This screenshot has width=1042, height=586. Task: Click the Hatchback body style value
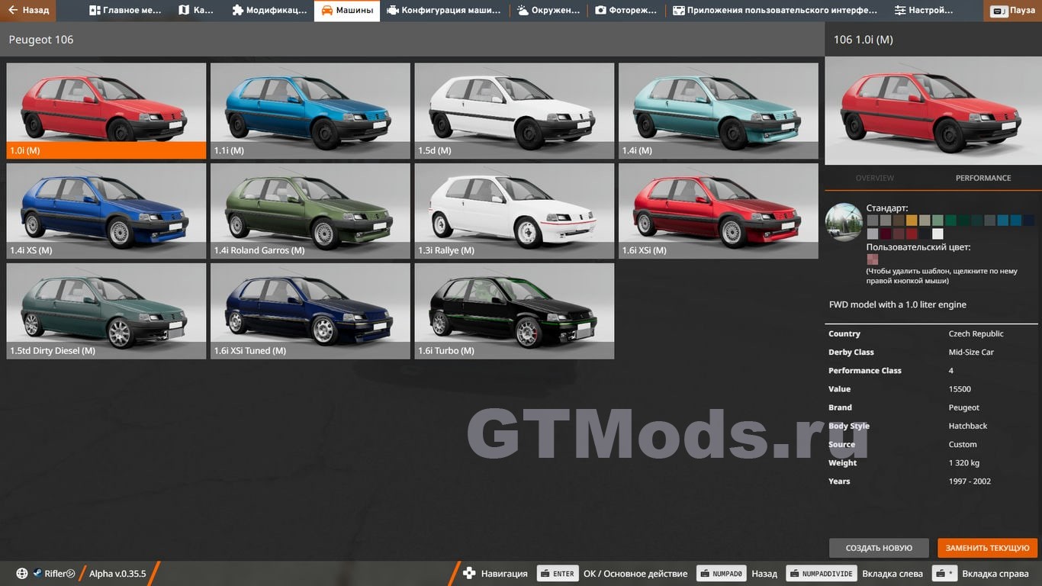968,426
